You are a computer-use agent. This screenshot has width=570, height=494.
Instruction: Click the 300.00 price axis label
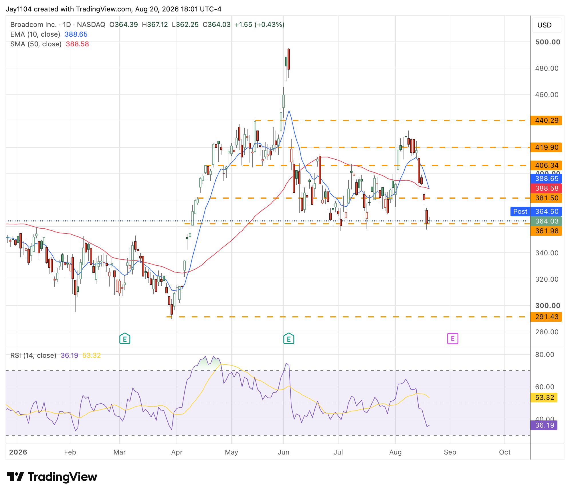[548, 306]
